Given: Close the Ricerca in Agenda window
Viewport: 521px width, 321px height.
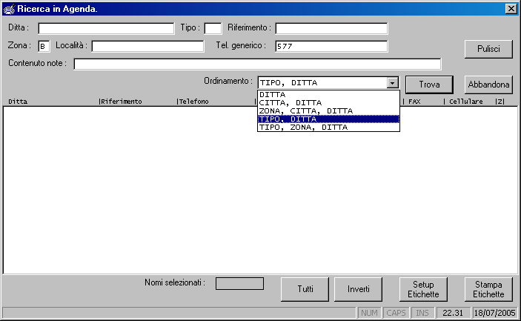Looking at the screenshot, I should click(x=511, y=8).
